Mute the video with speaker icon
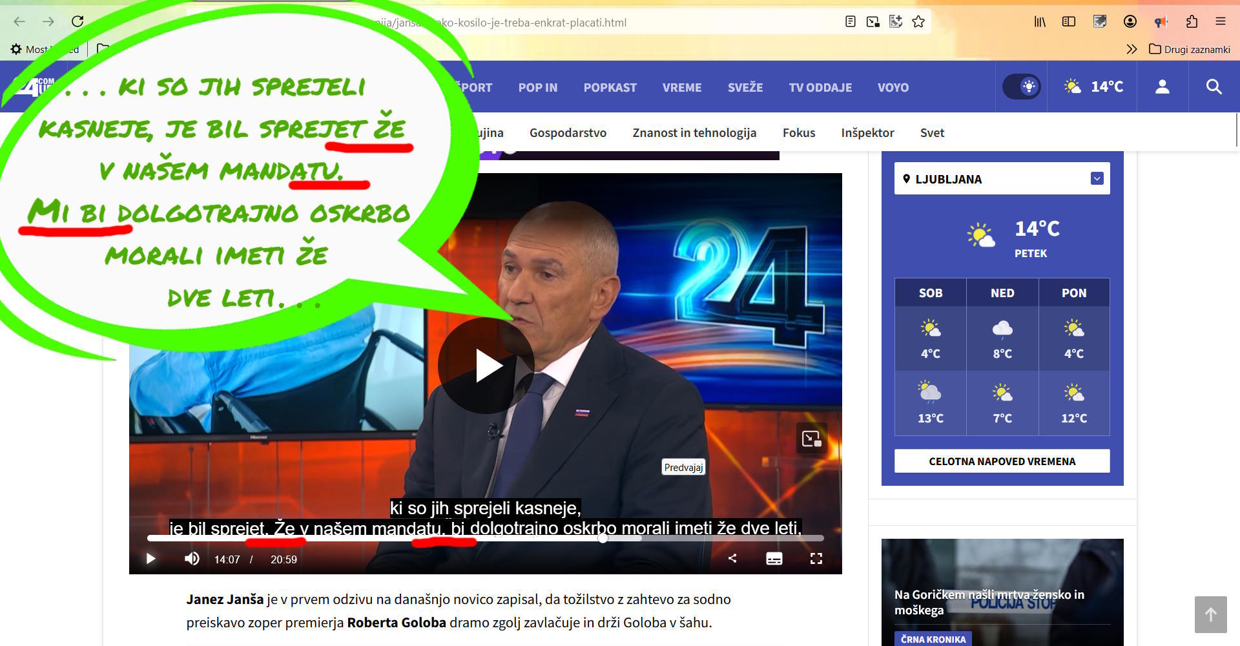 coord(192,559)
